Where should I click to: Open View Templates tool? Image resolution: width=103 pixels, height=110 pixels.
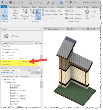pos(15,14)
